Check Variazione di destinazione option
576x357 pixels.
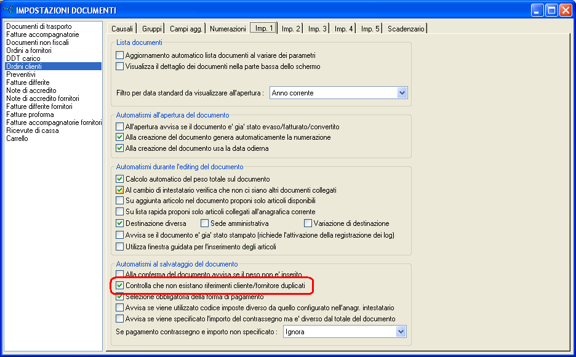(308, 223)
